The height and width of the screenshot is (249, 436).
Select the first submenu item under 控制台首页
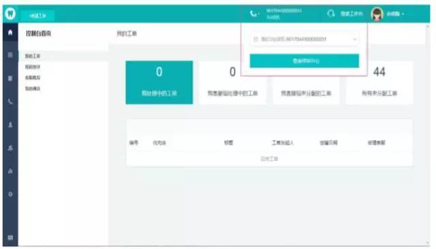(33, 56)
